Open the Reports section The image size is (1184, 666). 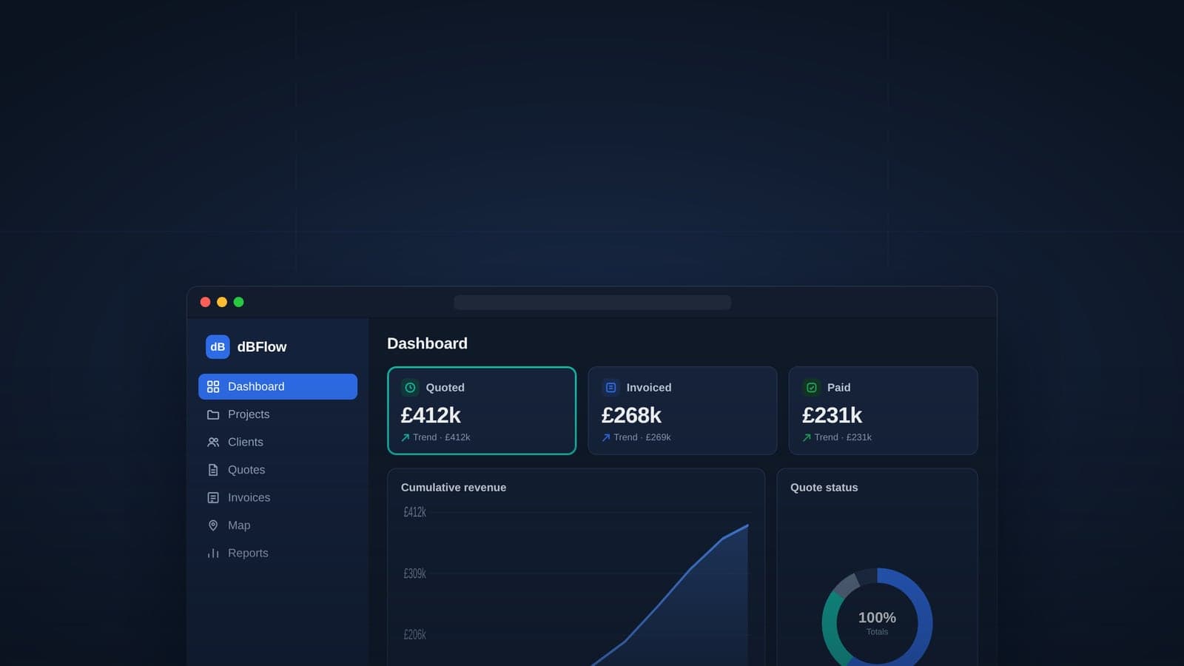[277, 553]
